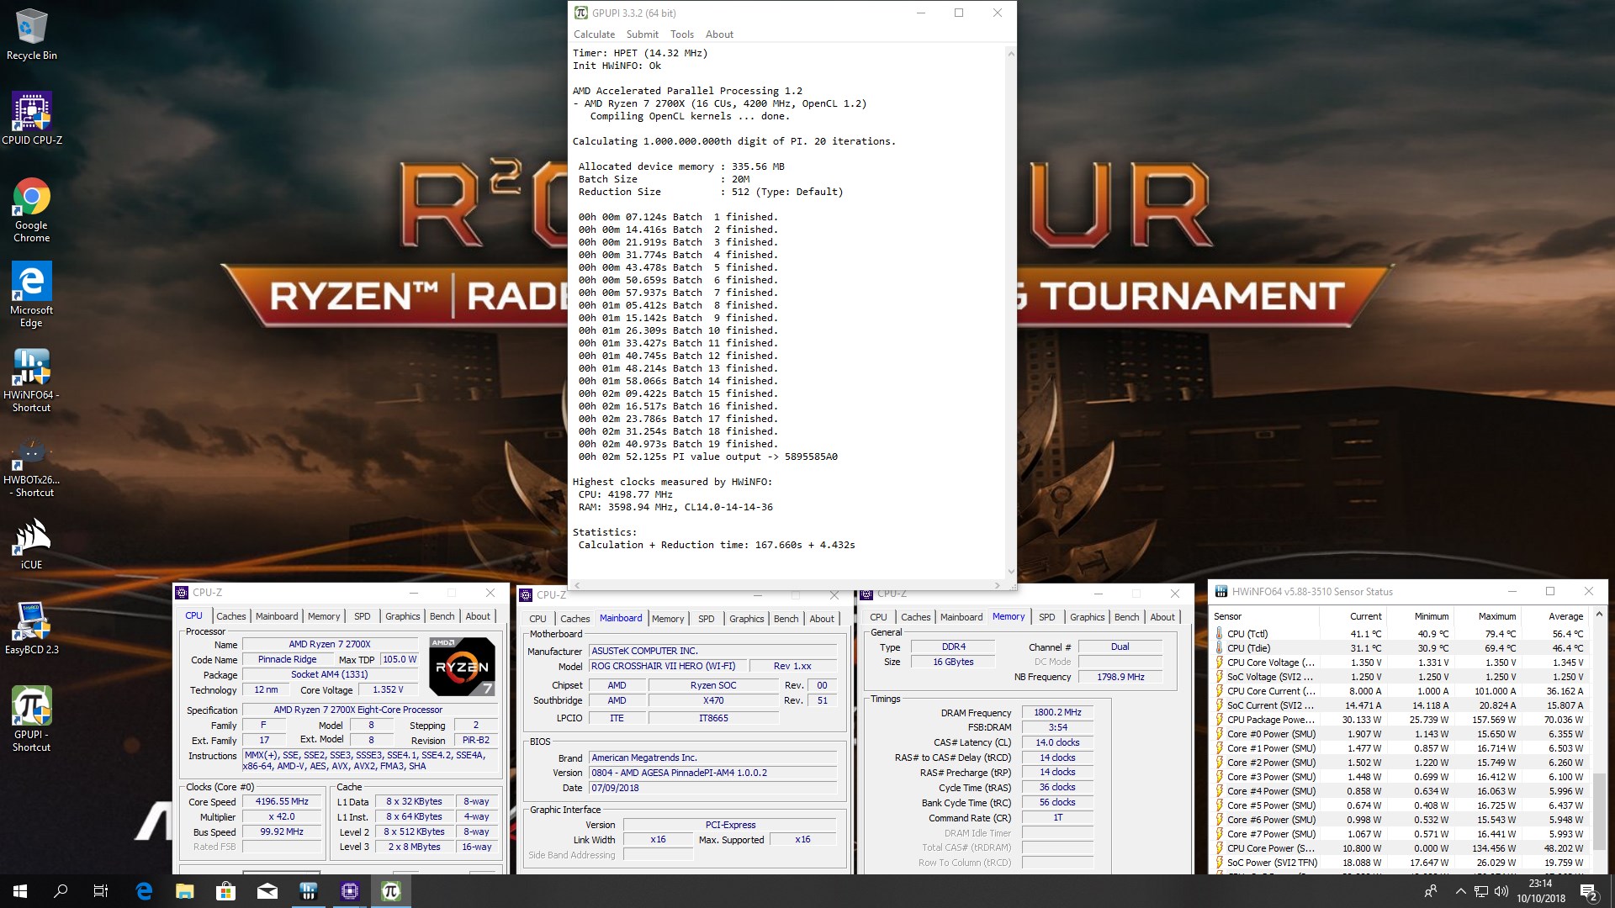Click the CPU Core Voltage sensor row

[1399, 663]
